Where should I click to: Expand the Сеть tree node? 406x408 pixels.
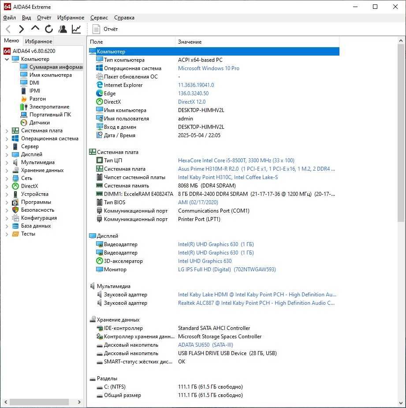click(x=7, y=179)
